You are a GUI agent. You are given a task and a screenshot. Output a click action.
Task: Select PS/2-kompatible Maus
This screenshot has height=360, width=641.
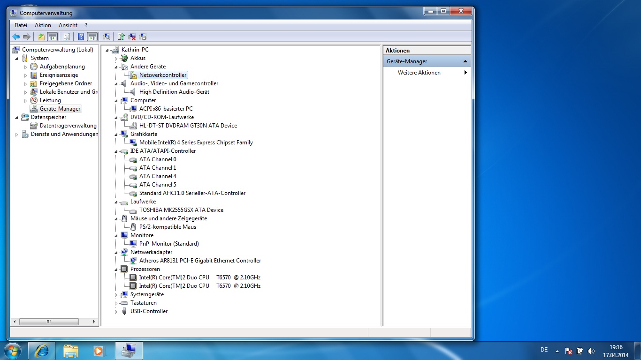coord(168,227)
